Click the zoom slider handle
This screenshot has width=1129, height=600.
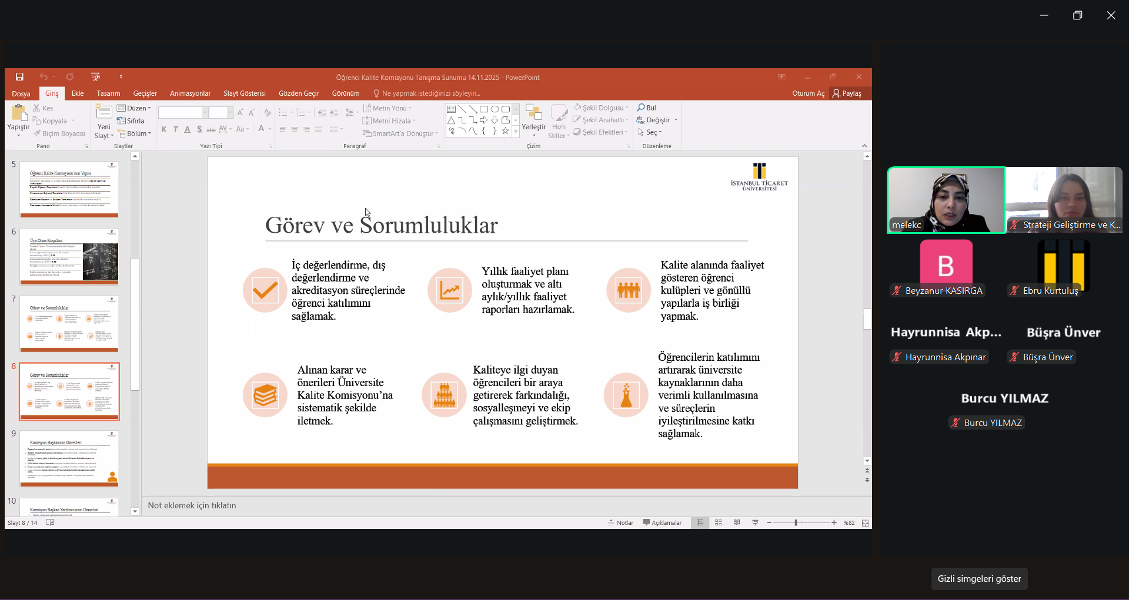(796, 522)
